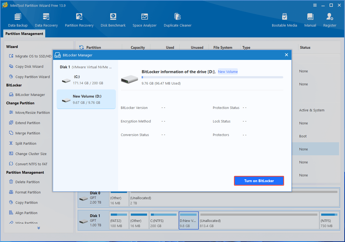The height and width of the screenshot is (242, 345).
Task: Close the BitLocker Manager dialog
Action: (286, 55)
